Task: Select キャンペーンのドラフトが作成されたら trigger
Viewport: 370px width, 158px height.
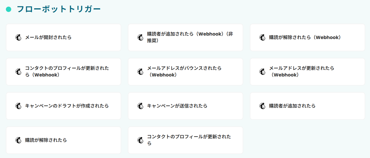Action: tap(64, 106)
